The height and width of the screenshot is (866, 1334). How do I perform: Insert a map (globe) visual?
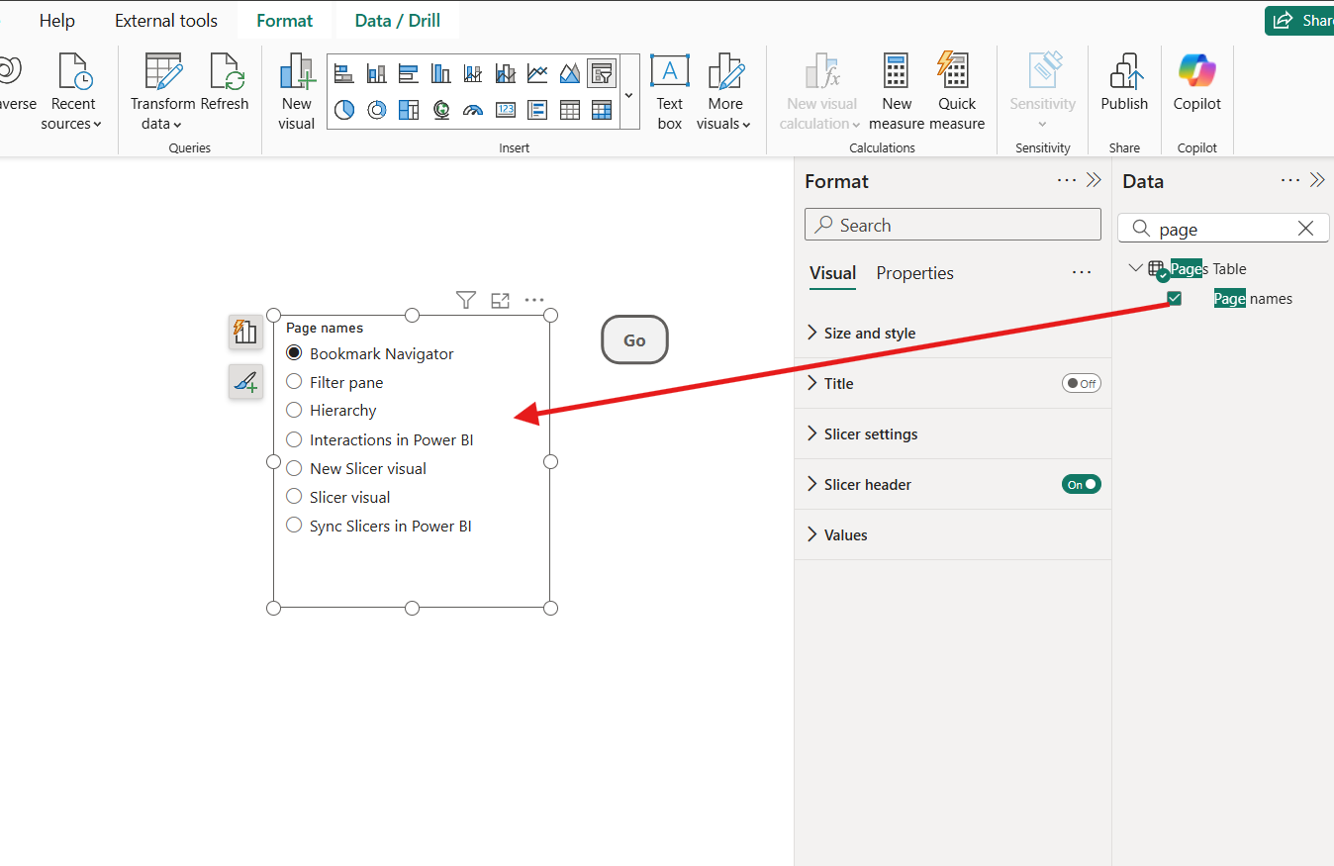441,110
